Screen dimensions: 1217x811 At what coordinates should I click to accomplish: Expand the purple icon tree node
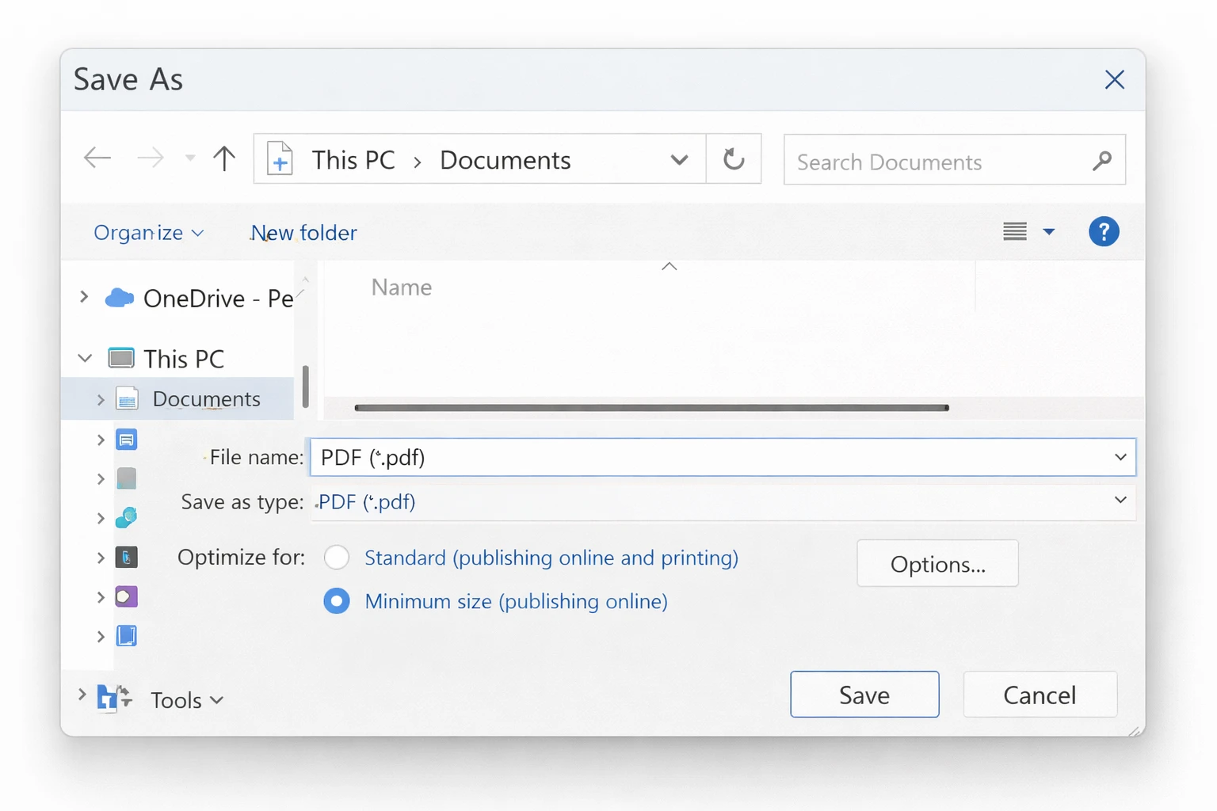click(x=101, y=597)
